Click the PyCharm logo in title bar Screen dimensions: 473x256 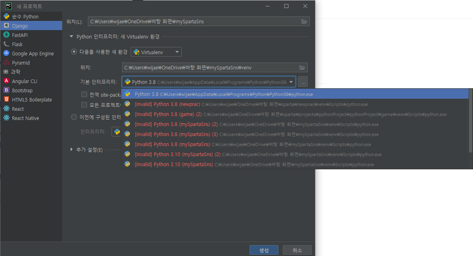[x=8, y=6]
